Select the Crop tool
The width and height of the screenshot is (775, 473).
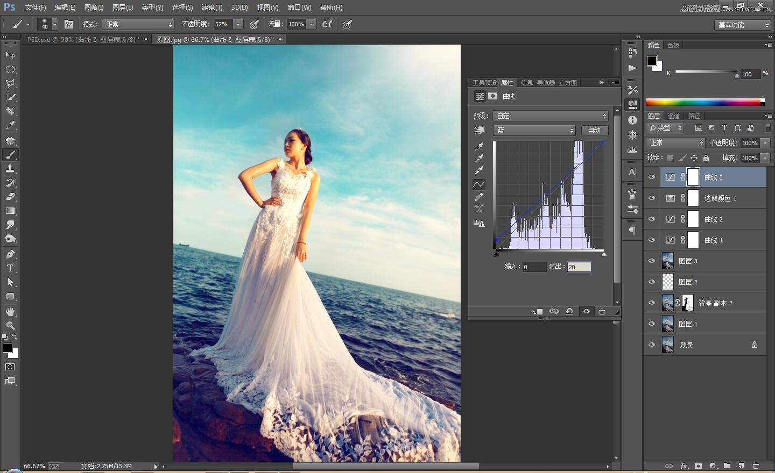tap(10, 111)
